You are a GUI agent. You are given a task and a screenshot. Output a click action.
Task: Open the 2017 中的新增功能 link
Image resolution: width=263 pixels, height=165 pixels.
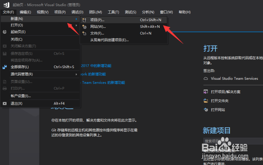pyautogui.click(x=96, y=66)
